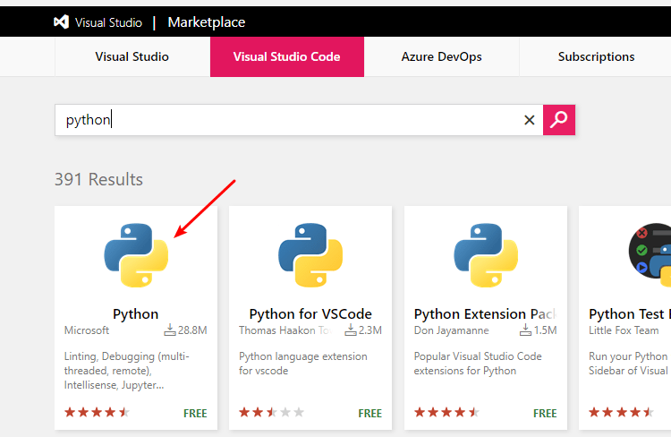Go to the Subscriptions tab
This screenshot has height=437, width=671.
[596, 56]
